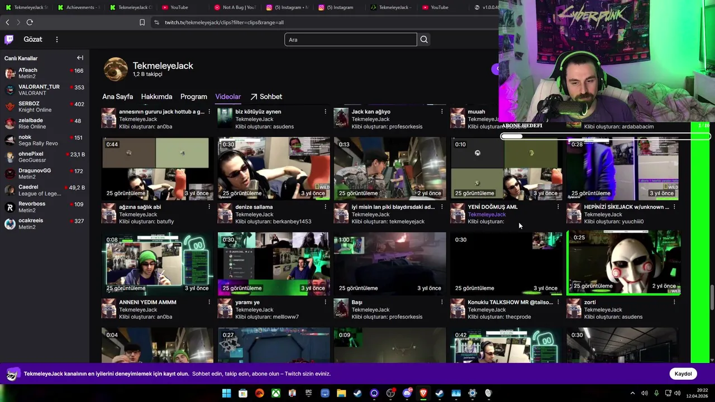This screenshot has width=715, height=402.
Task: Open SERBOZ Knight Online channel row
Action: tap(45, 107)
